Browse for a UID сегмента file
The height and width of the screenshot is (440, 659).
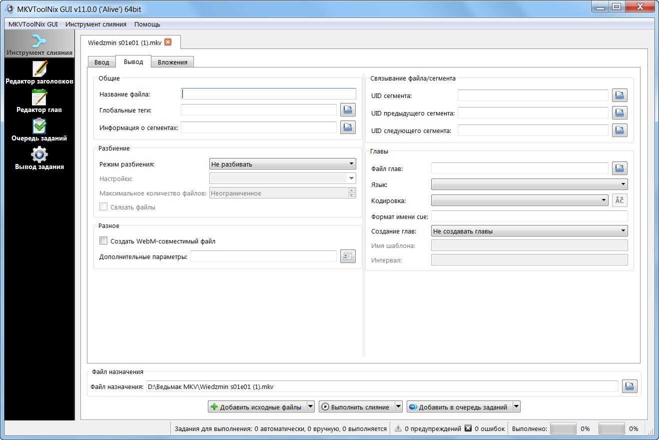620,95
